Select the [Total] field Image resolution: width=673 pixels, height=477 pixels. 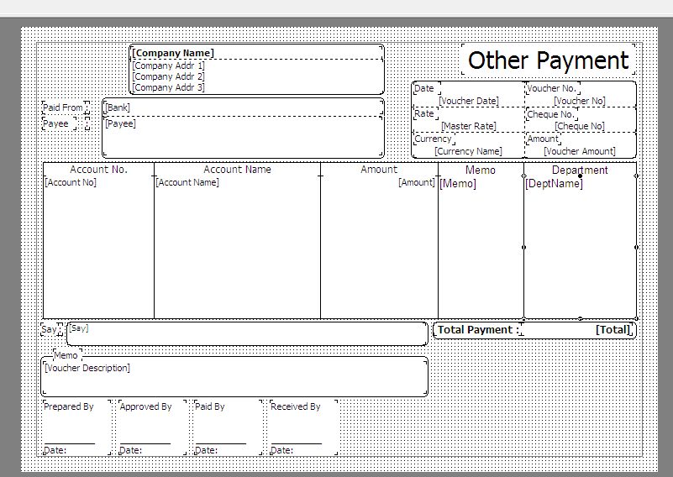coord(613,330)
